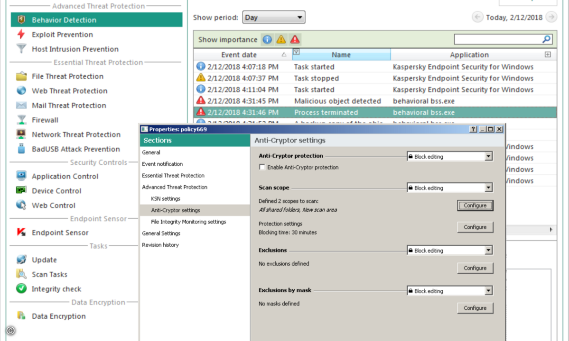
Task: Click Update globe icon
Action: 21,260
